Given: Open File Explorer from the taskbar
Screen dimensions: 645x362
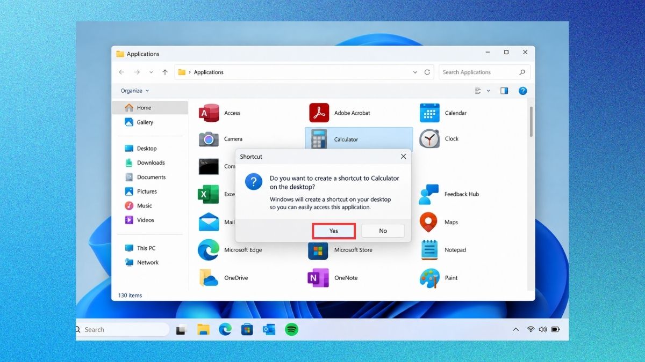Looking at the screenshot, I should (203, 329).
